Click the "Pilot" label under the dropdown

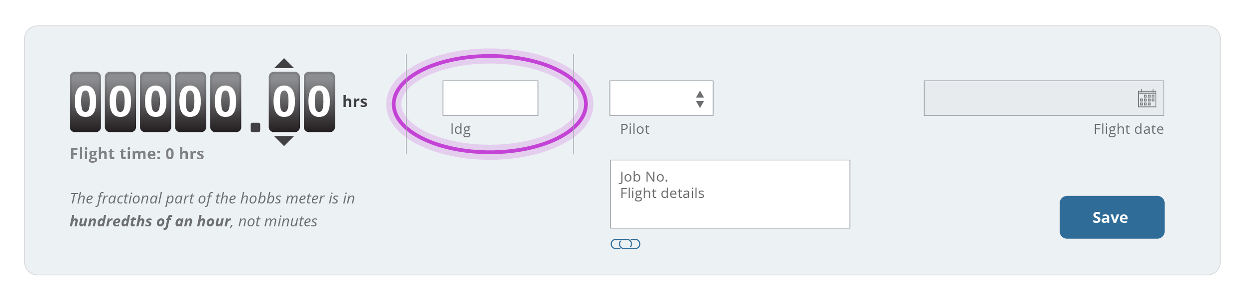[634, 129]
